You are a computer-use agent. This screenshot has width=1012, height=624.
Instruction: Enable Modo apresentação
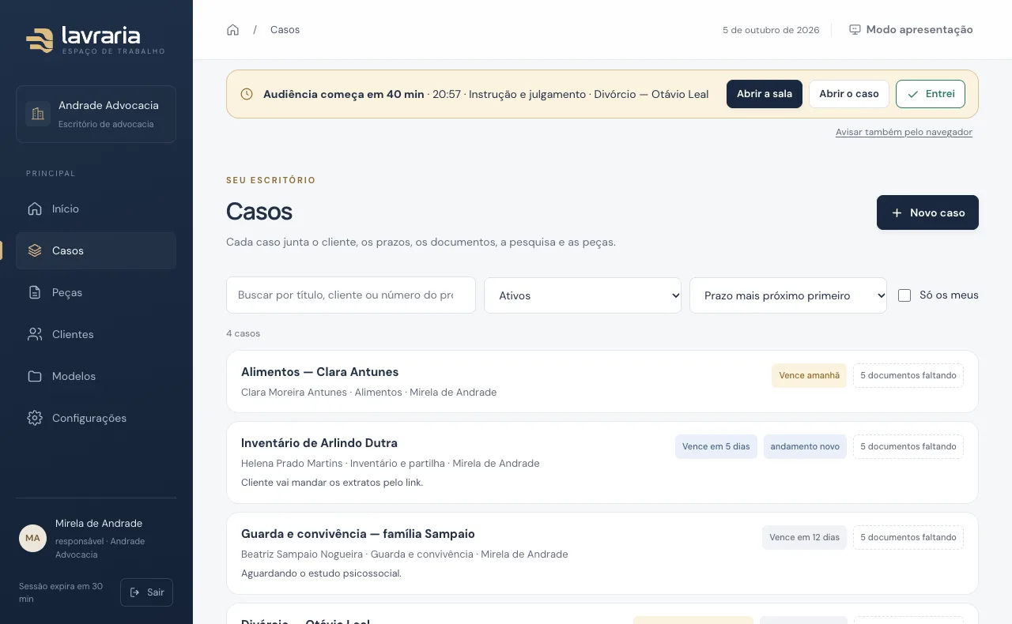coord(911,30)
